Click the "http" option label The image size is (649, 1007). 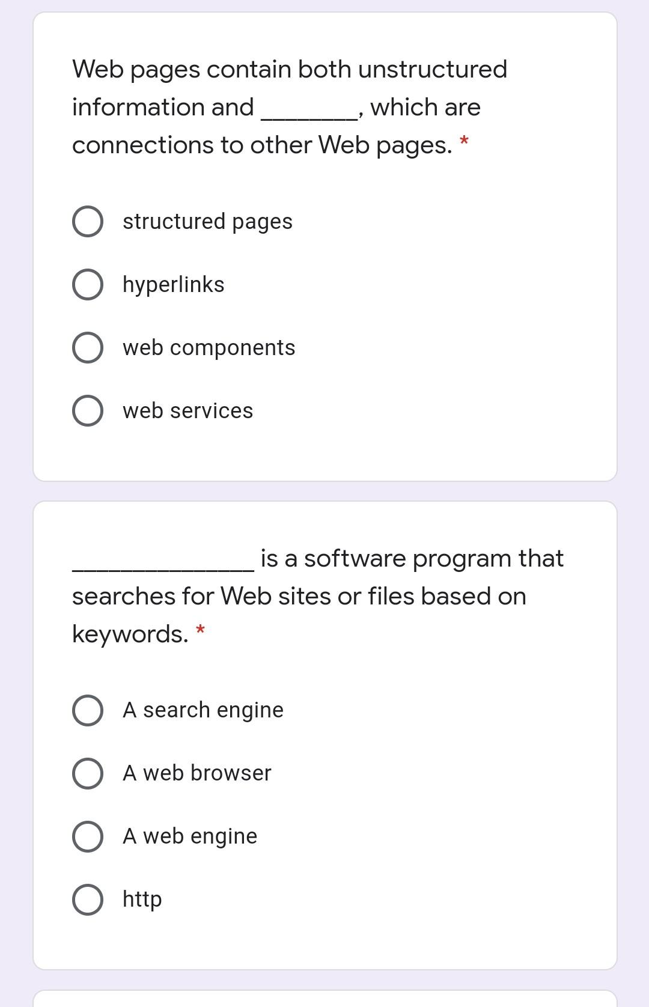click(x=142, y=899)
